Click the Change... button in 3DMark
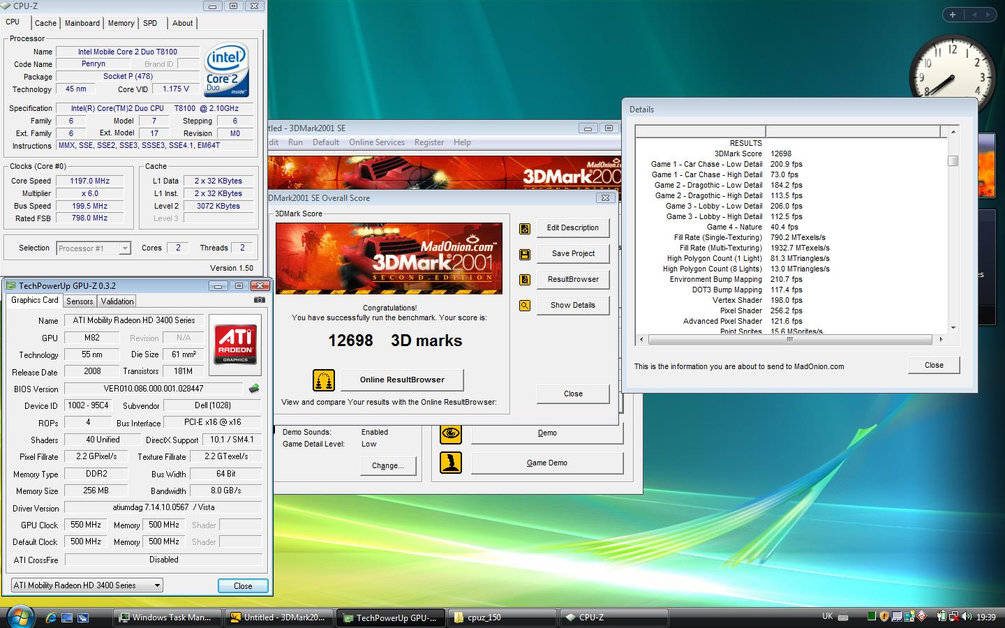This screenshot has height=628, width=1005. [x=388, y=466]
